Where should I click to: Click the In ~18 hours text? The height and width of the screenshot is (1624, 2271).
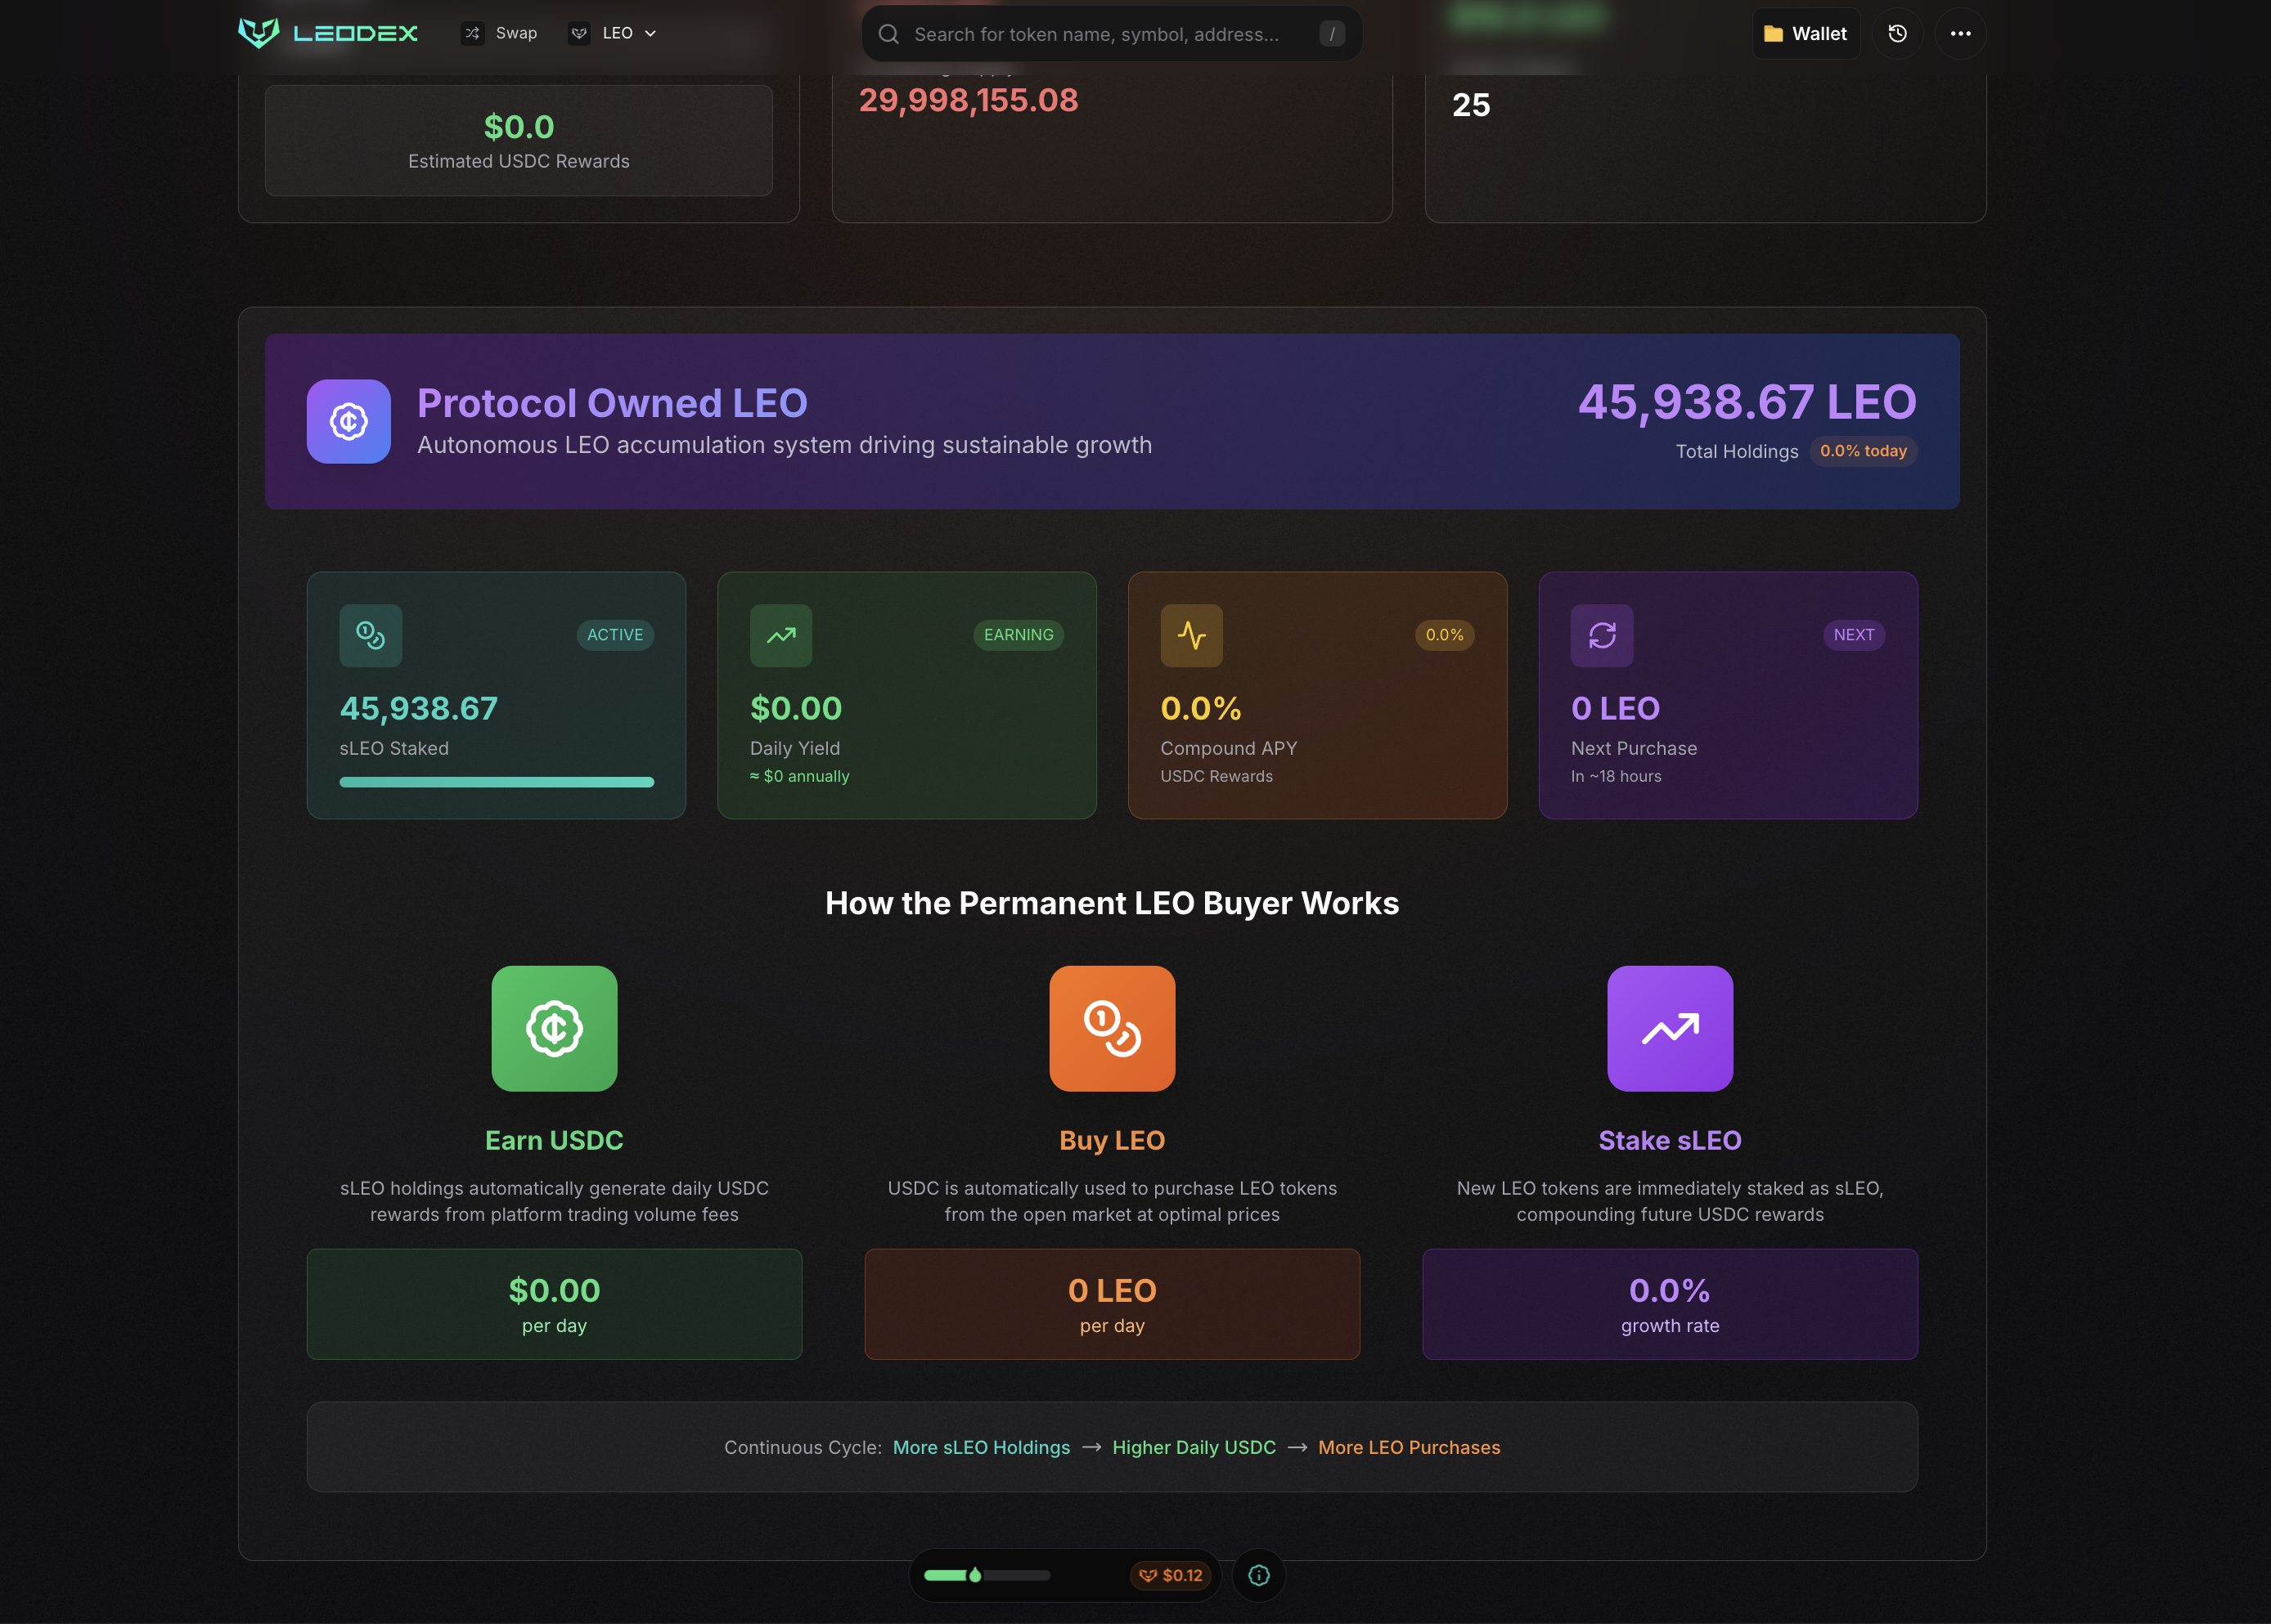(x=1616, y=776)
